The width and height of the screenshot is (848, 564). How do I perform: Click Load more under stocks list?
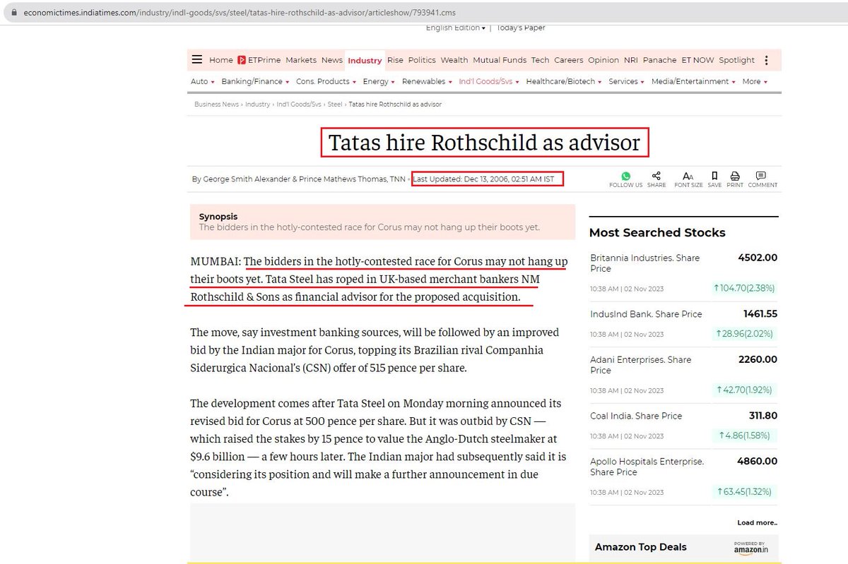pyautogui.click(x=757, y=522)
